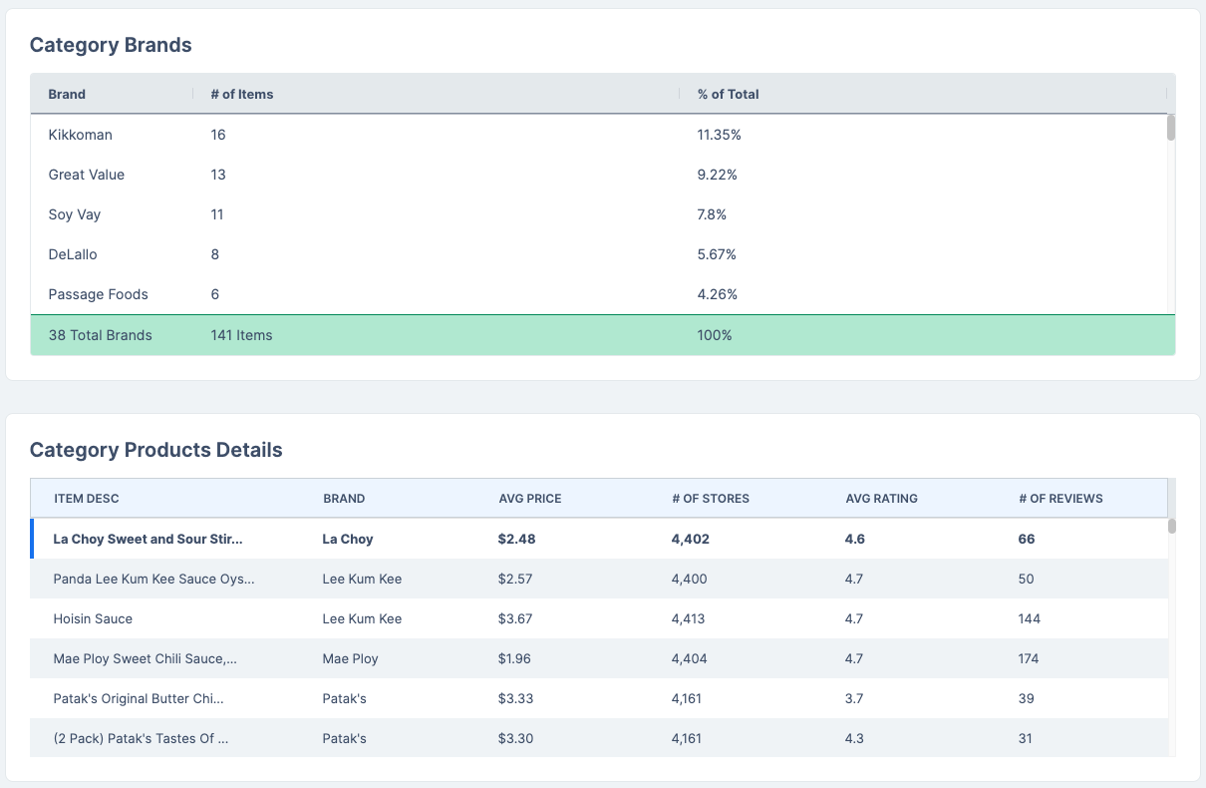Screen dimensions: 1206x788
Task: Select Patak's Original Butter Chi... row
Action: [x=598, y=698]
